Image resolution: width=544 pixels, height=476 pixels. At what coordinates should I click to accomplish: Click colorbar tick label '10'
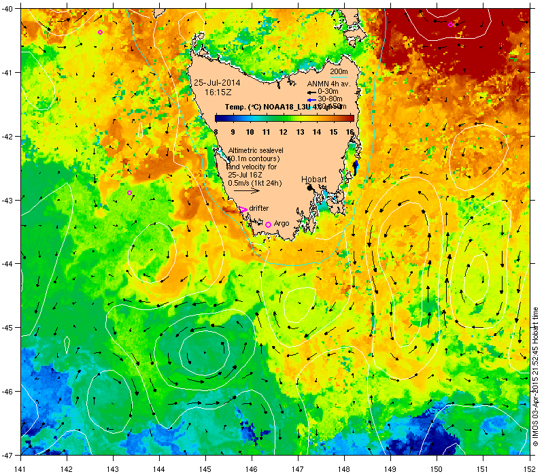tap(250, 132)
